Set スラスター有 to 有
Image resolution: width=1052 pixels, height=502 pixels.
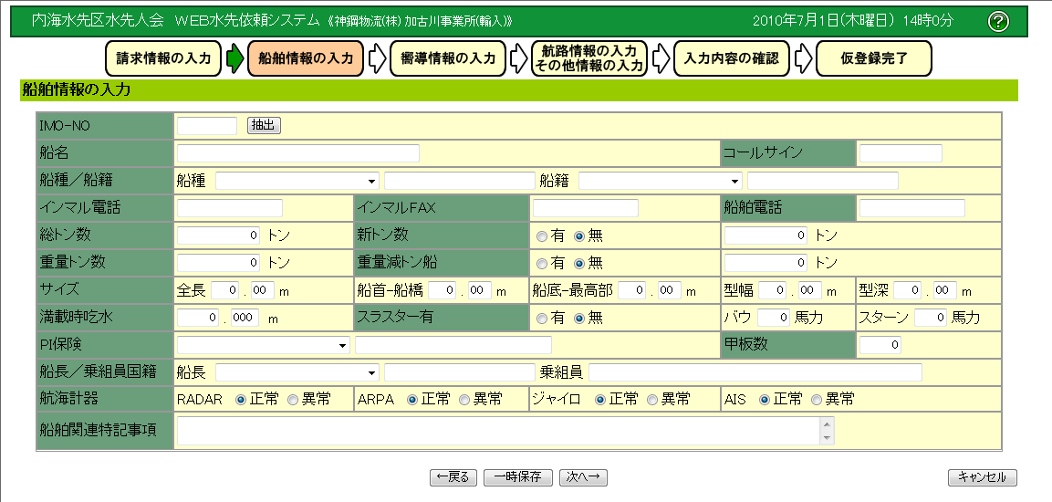[543, 318]
